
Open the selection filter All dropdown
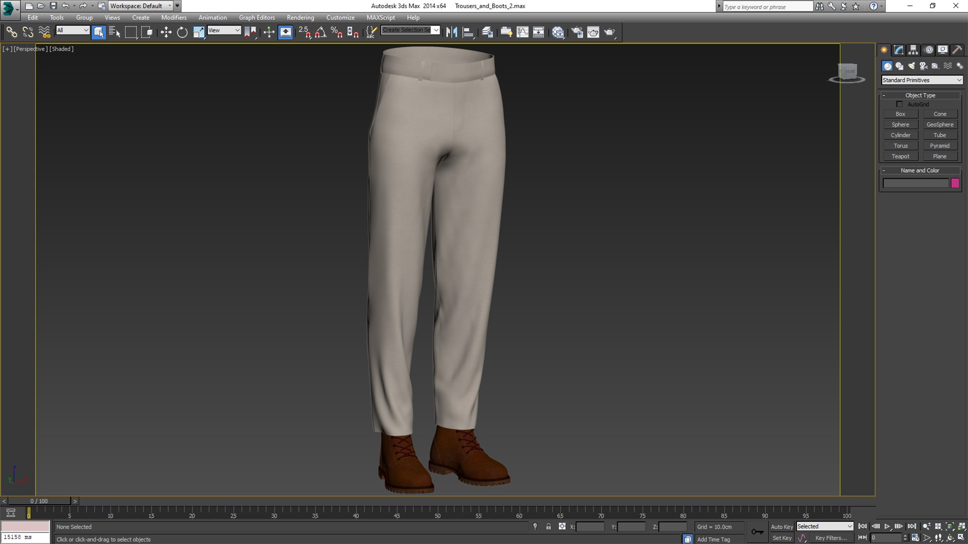click(x=73, y=30)
